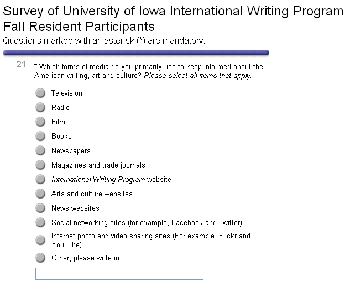Viewport: 350px width, 287px height.
Task: Select Social networking sites radio button
Action: 40,222
